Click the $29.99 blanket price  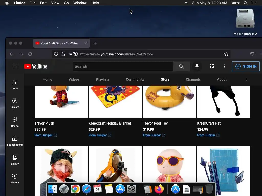94,129
